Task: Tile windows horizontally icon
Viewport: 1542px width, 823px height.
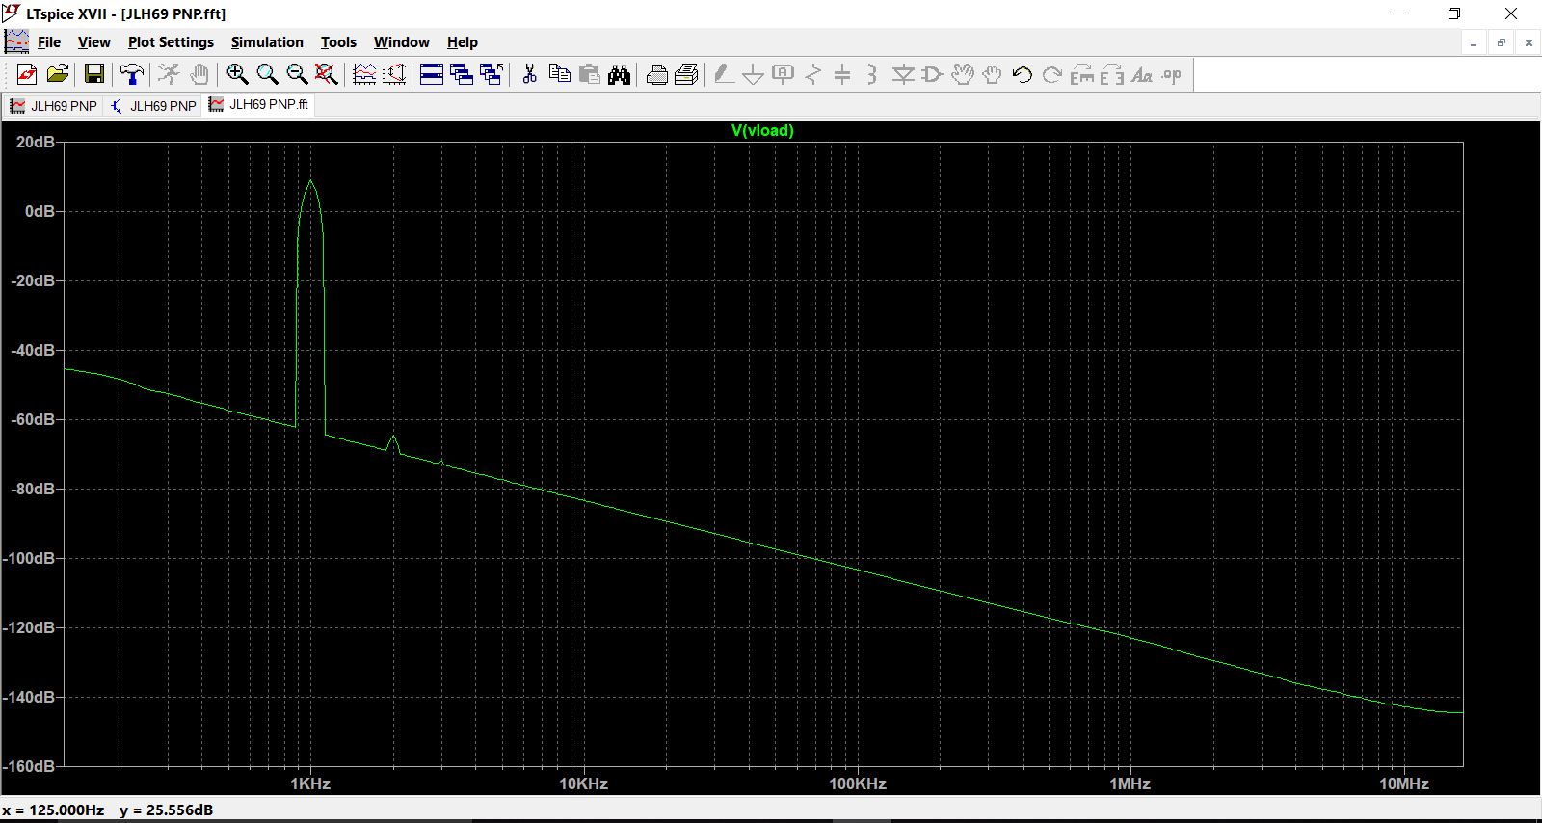Action: pos(432,74)
